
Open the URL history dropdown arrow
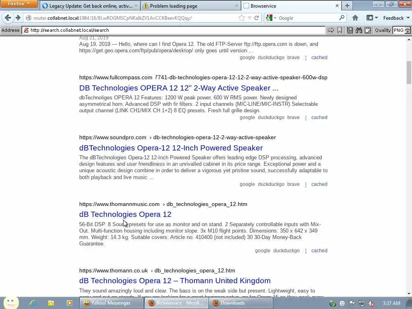point(249,18)
